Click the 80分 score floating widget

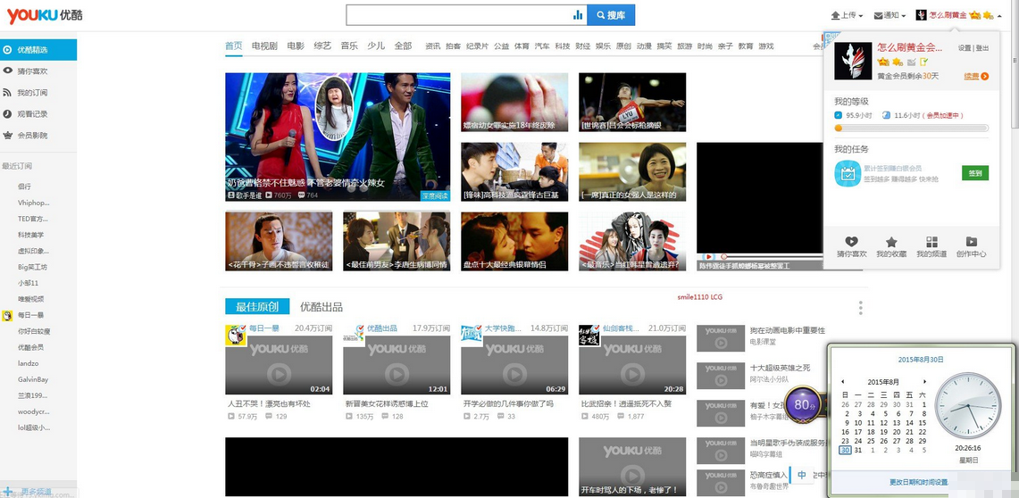tap(803, 405)
